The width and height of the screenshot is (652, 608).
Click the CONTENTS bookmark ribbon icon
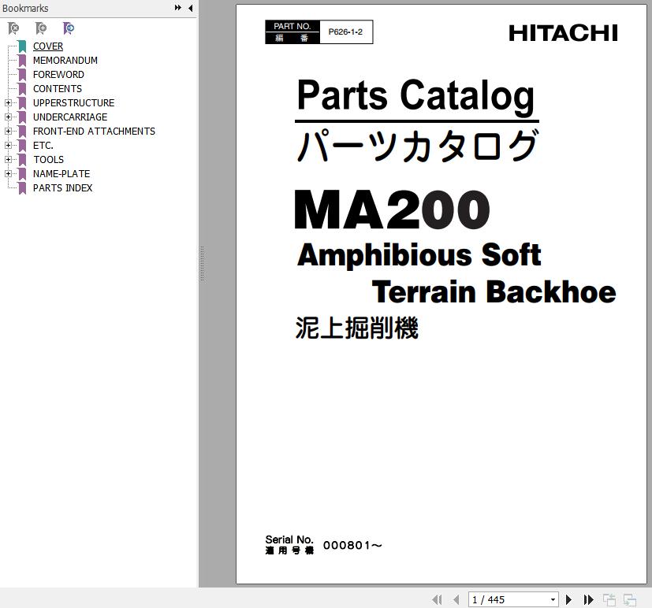22,88
